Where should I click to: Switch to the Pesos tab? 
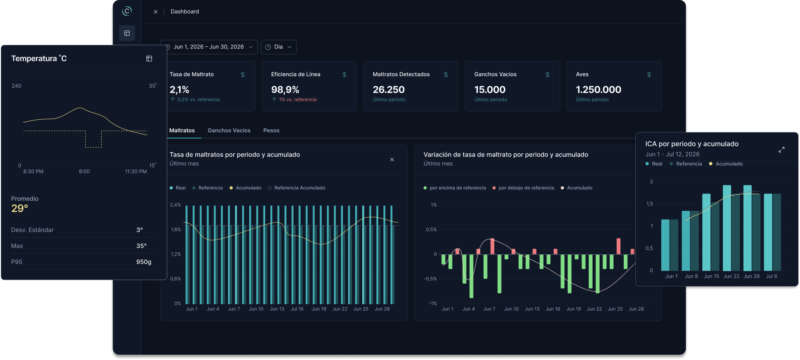(271, 131)
